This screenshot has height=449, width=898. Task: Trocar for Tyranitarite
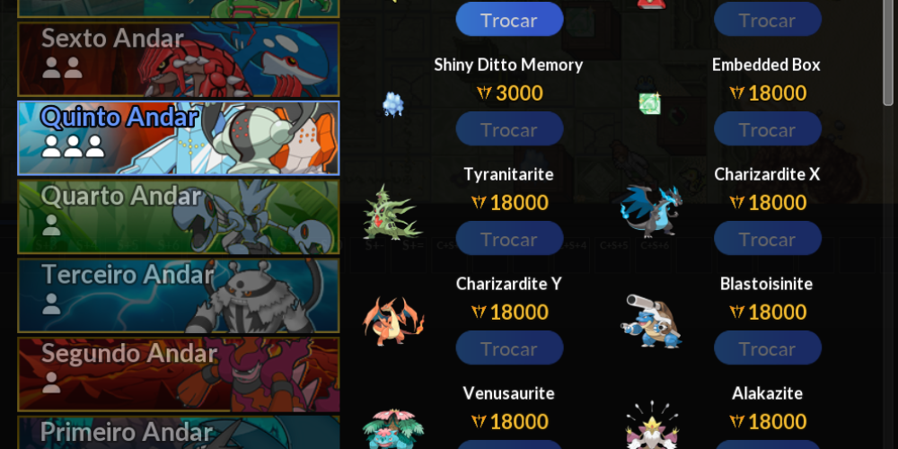tap(510, 238)
